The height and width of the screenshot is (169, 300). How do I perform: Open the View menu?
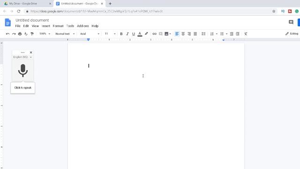coord(35,26)
